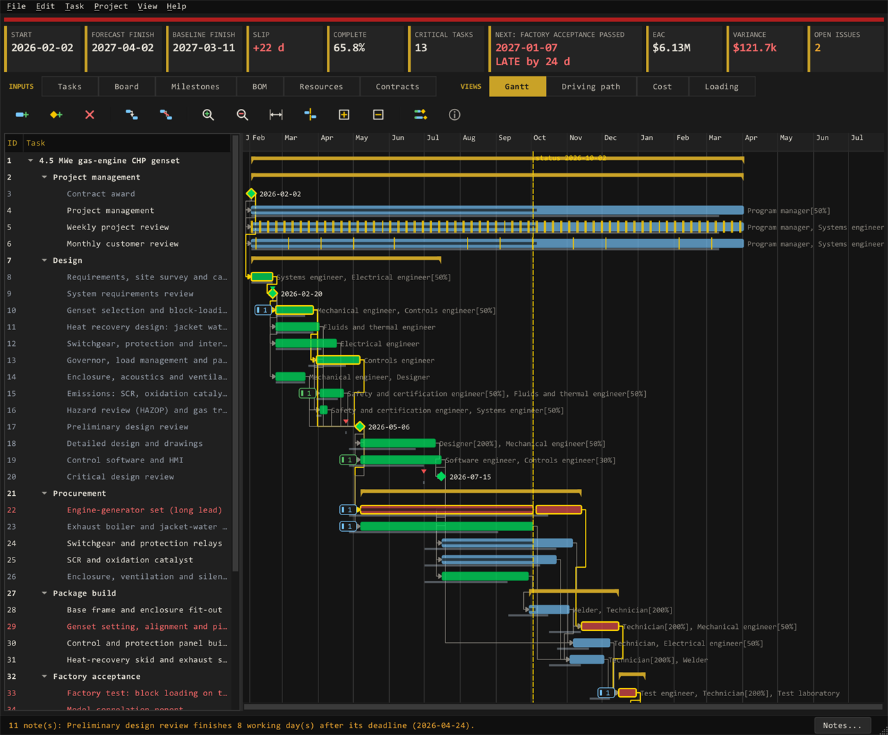The image size is (888, 735).
Task: Switch to the Cost view
Action: [x=663, y=87]
